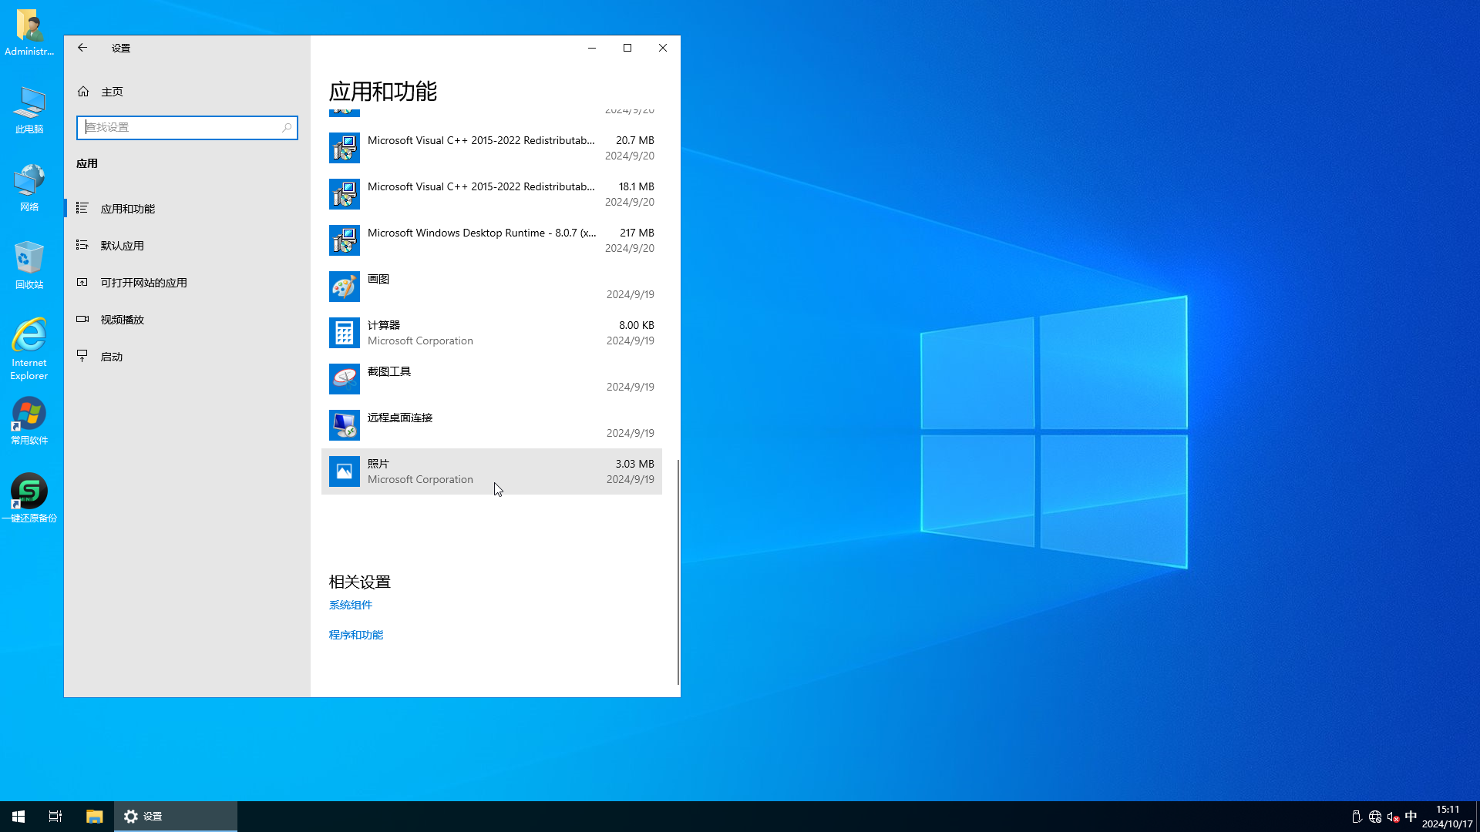Viewport: 1480px width, 832px height.
Task: Go back with the Settings back arrow
Action: (x=82, y=48)
